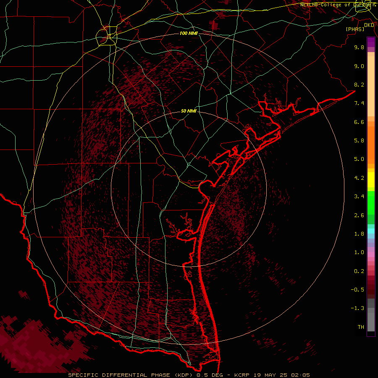
Task: Click the 50 NMI range ring label
Action: (x=189, y=111)
